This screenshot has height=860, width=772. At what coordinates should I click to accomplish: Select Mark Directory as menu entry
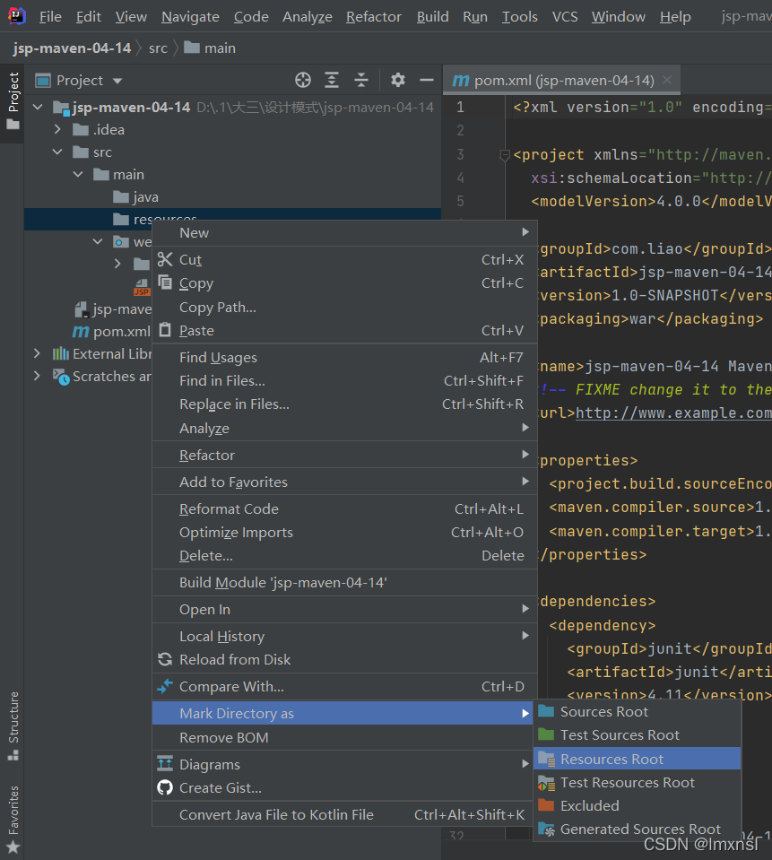coord(343,713)
